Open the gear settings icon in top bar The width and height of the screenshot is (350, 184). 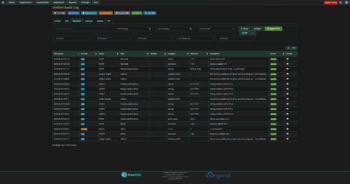pyautogui.click(x=346, y=3)
